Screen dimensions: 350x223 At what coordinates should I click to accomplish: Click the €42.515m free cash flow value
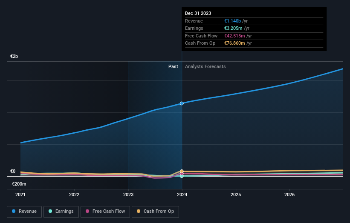click(x=234, y=36)
